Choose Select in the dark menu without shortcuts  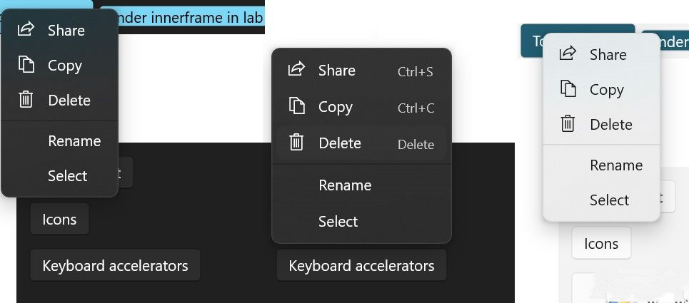67,176
